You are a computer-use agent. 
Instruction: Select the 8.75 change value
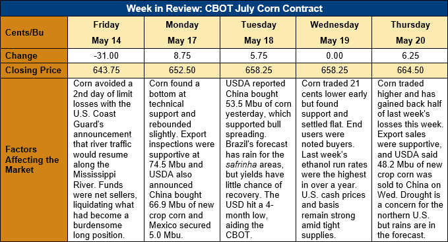coord(182,55)
